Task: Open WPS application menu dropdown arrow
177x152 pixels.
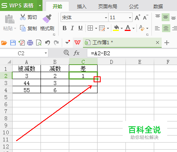Action: [x=40, y=5]
